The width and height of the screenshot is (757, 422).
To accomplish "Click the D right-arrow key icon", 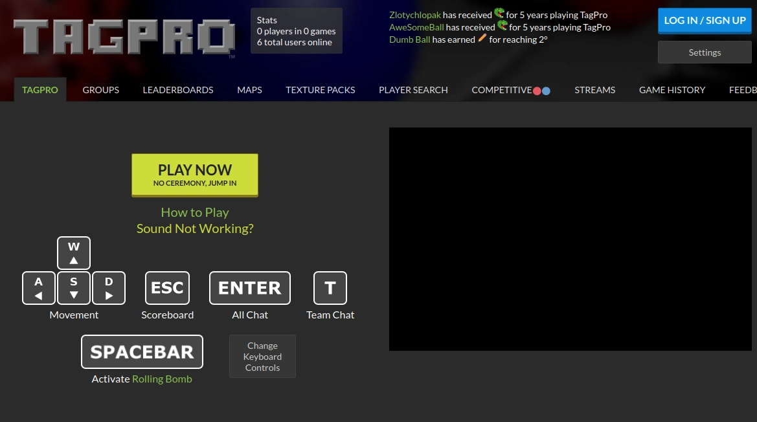I will 109,288.
